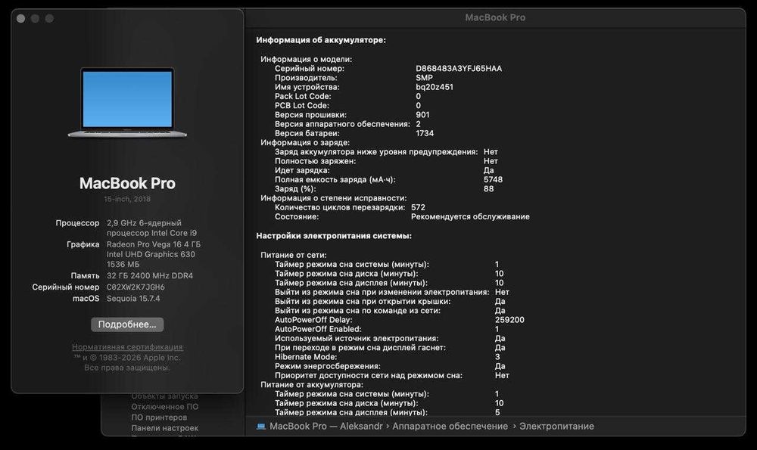Image resolution: width=757 pixels, height=450 pixels.
Task: Select sidebar item ПО принтеров
Action: (x=159, y=417)
